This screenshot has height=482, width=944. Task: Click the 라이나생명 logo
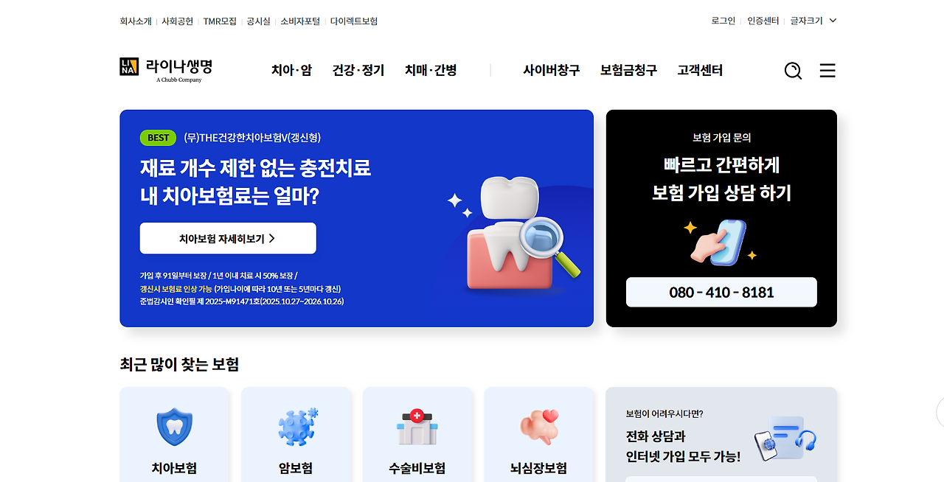pos(166,70)
